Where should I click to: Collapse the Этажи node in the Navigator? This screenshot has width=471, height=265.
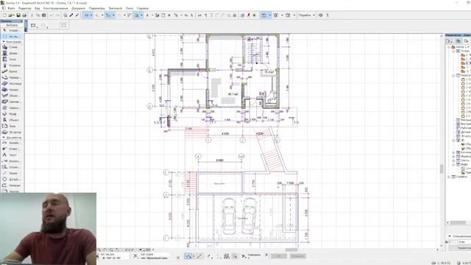[453, 52]
